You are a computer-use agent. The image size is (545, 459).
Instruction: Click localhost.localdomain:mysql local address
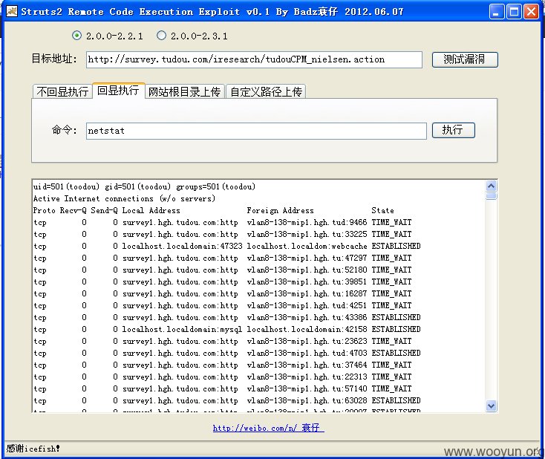click(x=182, y=329)
